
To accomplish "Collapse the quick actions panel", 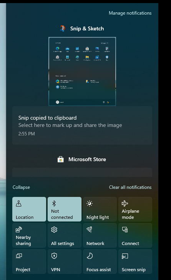I will tap(21, 187).
